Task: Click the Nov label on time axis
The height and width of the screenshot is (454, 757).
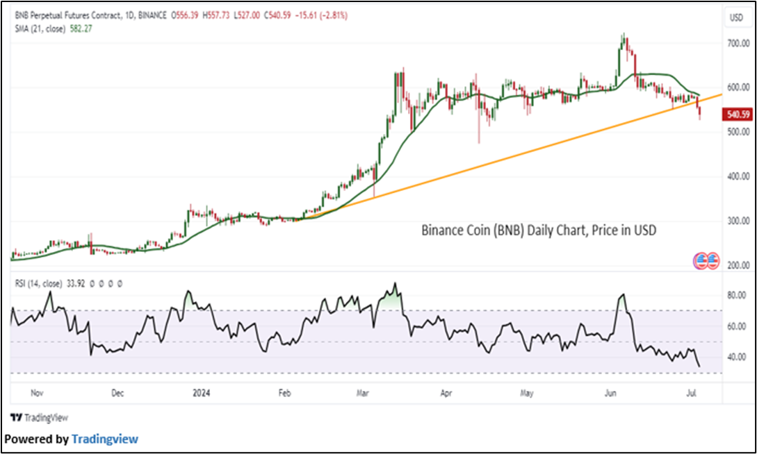Action: [37, 393]
